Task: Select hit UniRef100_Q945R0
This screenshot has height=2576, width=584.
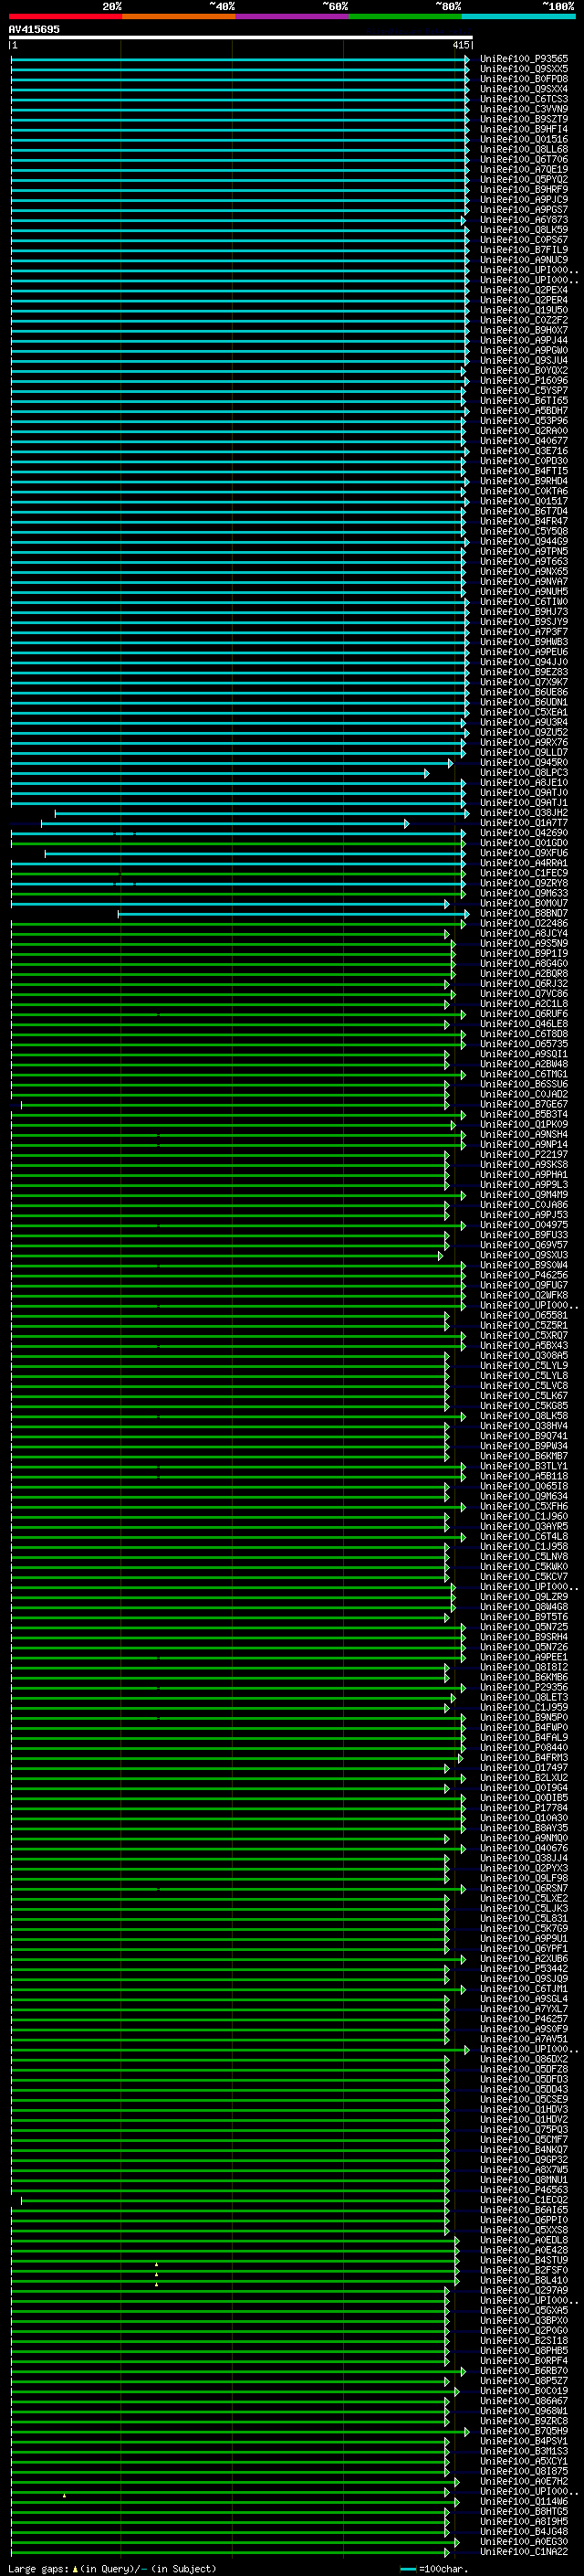Action: coord(524,763)
